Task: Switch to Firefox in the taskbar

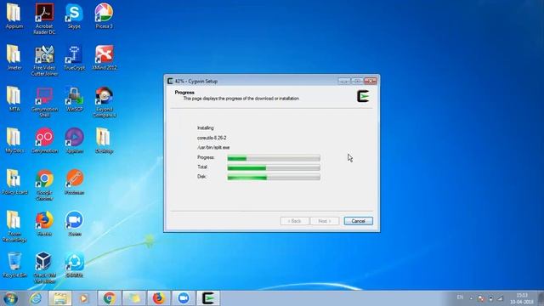Action: coord(159,298)
